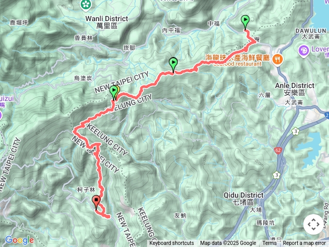Select the green flower park pin near Wanli
Viewport: 329px width, 247px height.
pyautogui.click(x=86, y=5)
